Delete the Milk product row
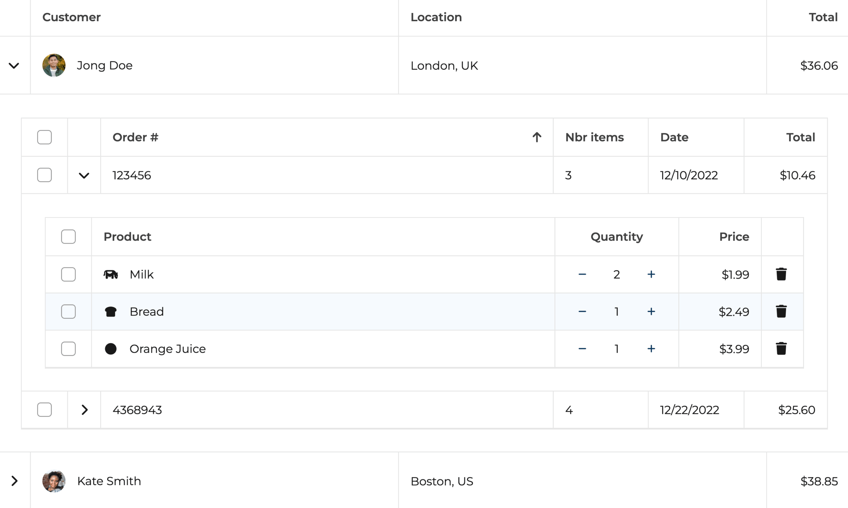This screenshot has height=508, width=848. (781, 274)
